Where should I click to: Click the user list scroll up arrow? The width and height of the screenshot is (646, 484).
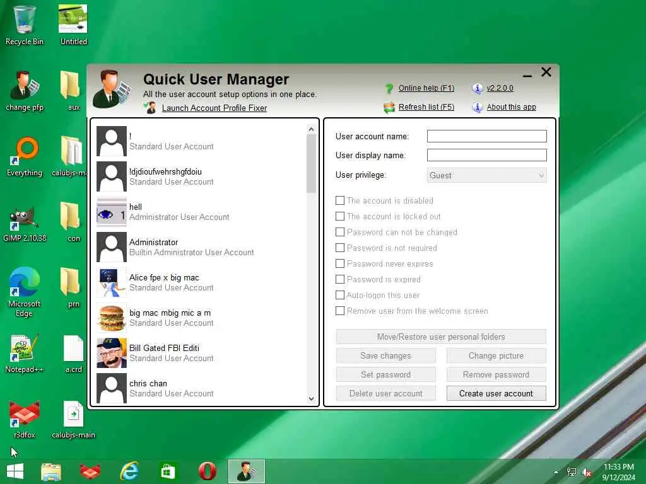(312, 129)
